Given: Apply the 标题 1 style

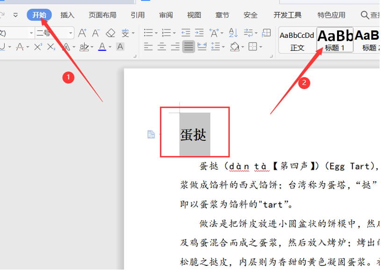Looking at the screenshot, I should [x=335, y=40].
